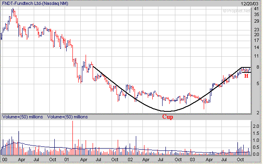Select the 03 year label on time axis
263x164 pixels.
192,159
